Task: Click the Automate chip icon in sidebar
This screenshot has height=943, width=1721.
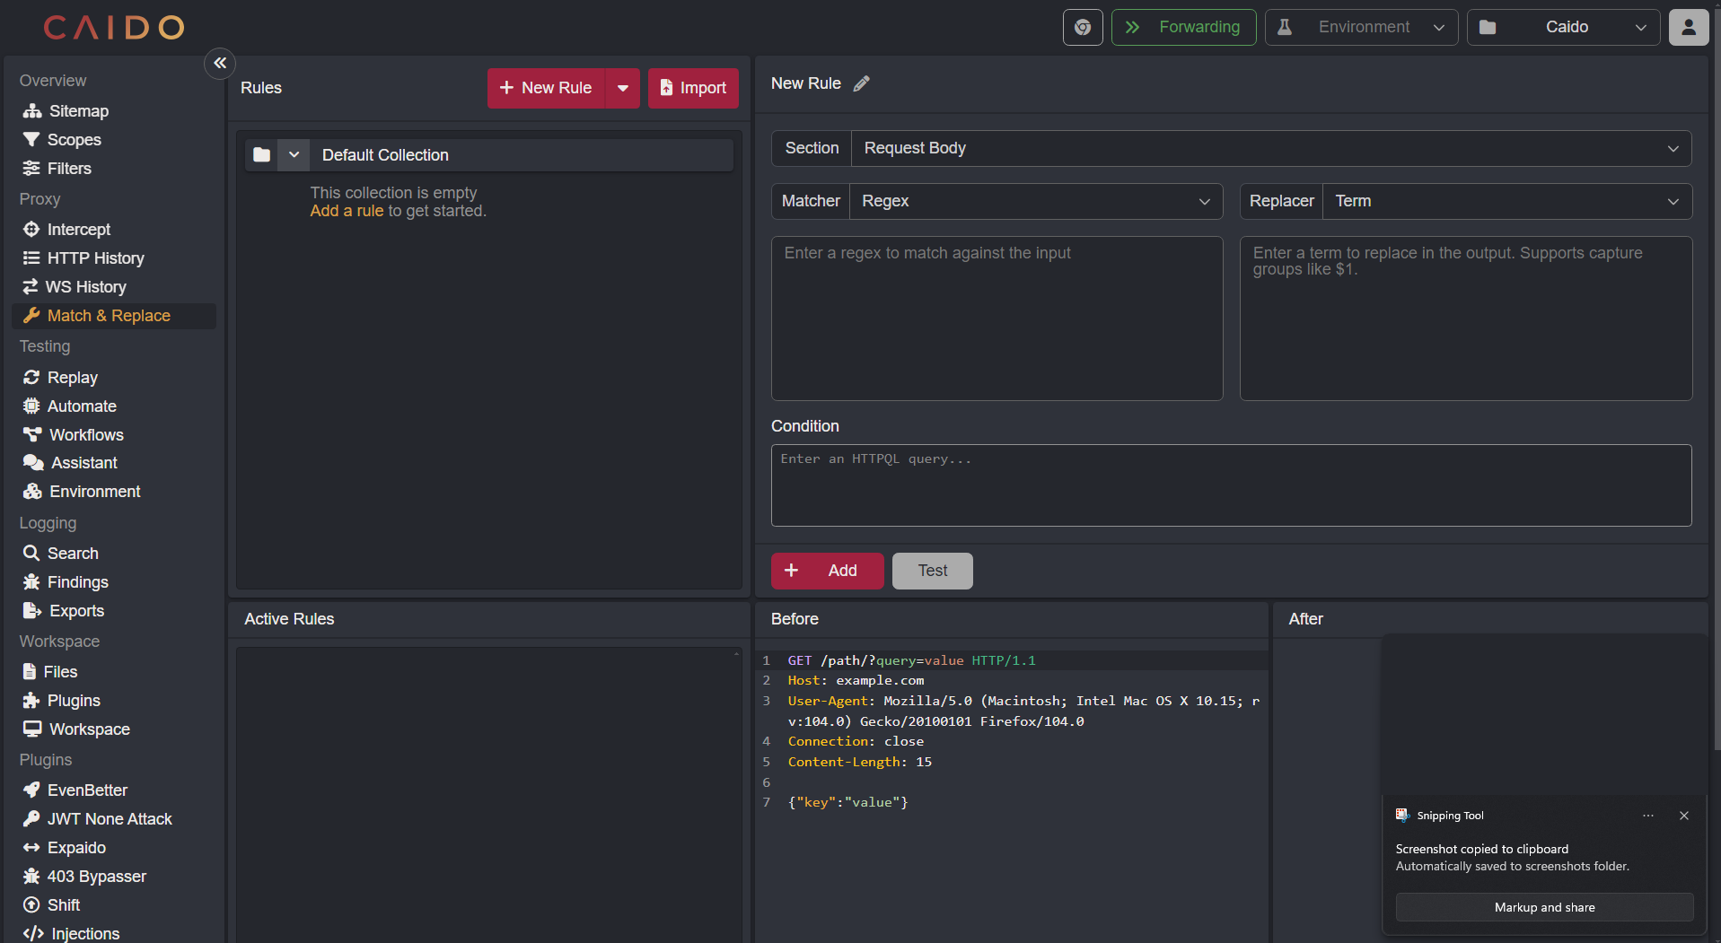Action: coord(31,406)
